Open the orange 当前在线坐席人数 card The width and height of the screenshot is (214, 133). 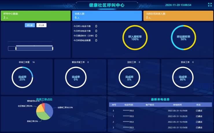pyautogui.click(x=178, y=16)
